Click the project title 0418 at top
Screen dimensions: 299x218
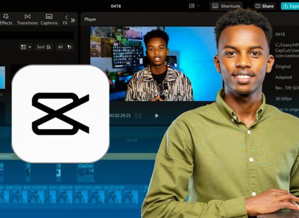(116, 6)
